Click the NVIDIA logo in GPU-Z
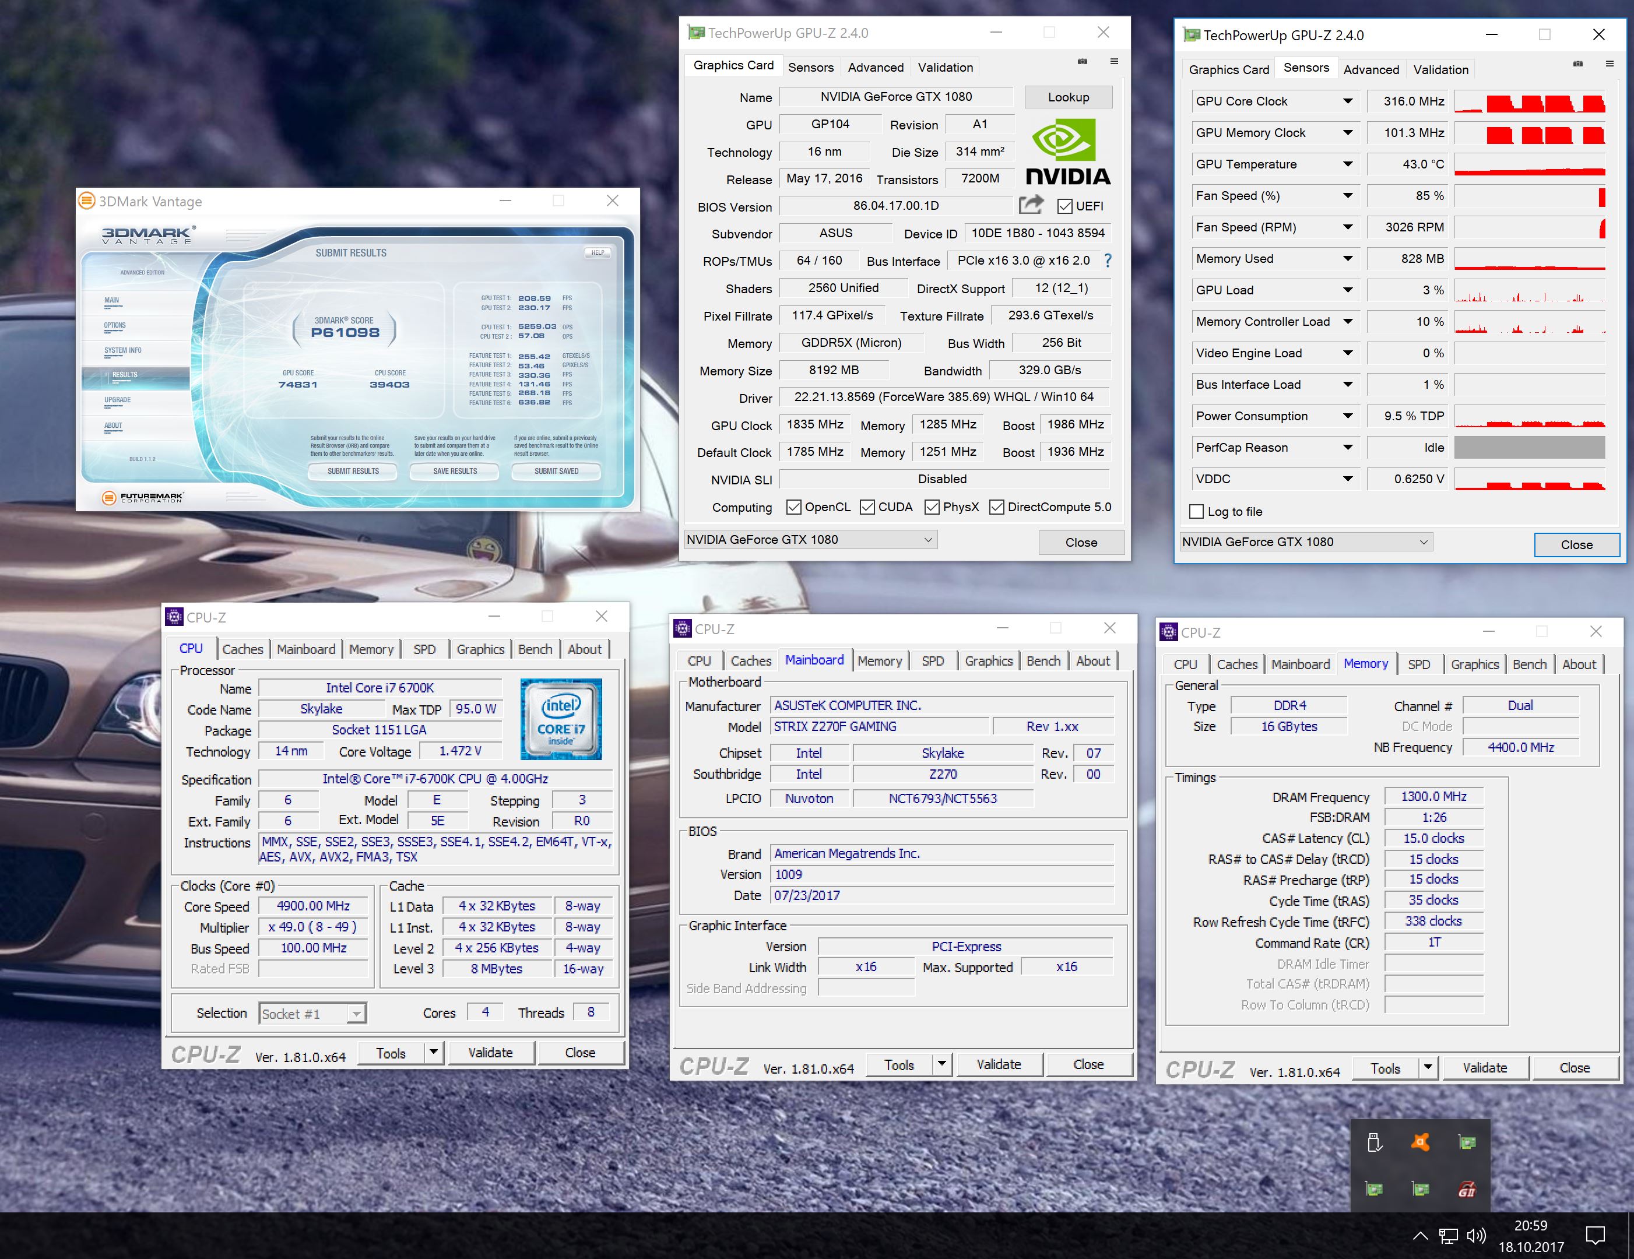 (1067, 152)
